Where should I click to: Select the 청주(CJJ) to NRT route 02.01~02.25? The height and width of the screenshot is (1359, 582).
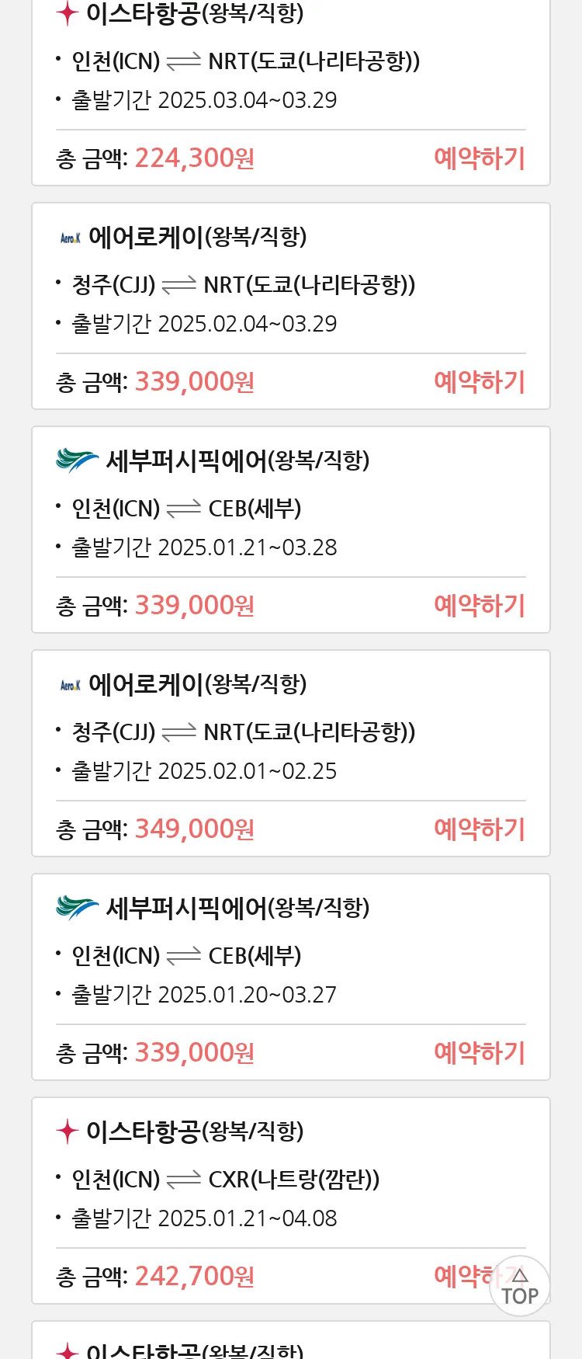(243, 732)
